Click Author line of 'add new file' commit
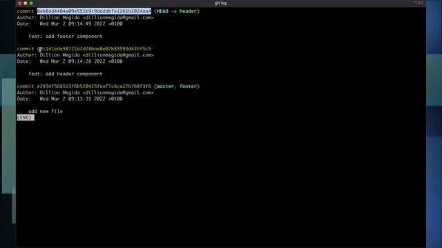 coord(85,92)
